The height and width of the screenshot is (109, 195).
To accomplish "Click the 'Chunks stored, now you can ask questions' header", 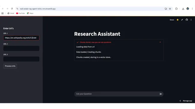I will 95,42.
